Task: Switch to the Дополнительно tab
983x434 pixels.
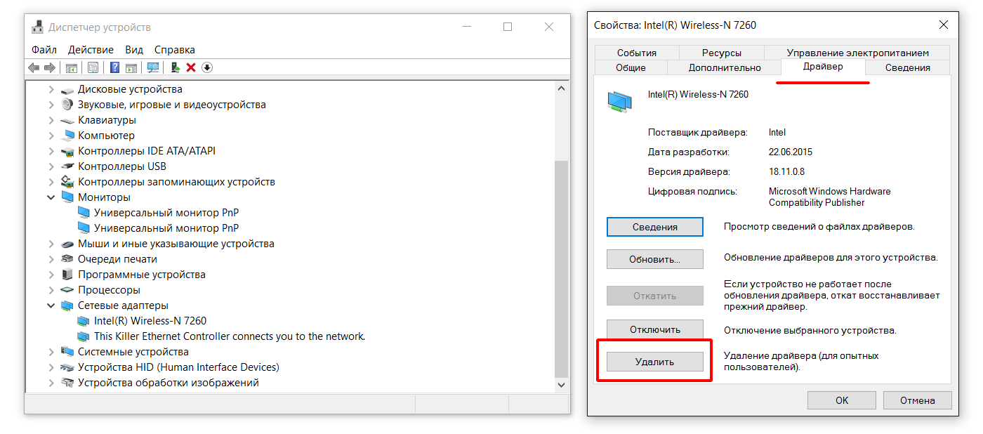Action: coord(725,67)
